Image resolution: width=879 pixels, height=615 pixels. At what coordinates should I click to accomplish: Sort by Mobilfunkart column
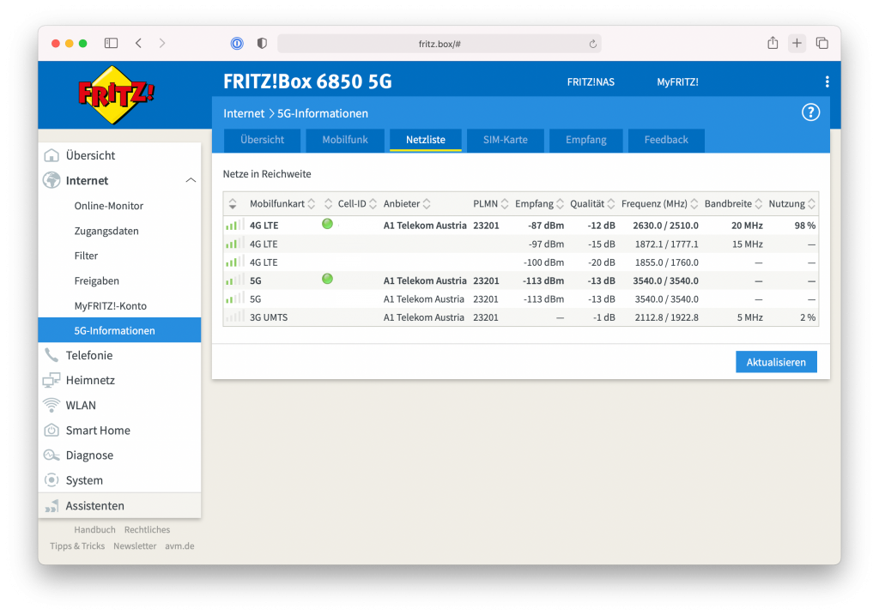tap(282, 204)
